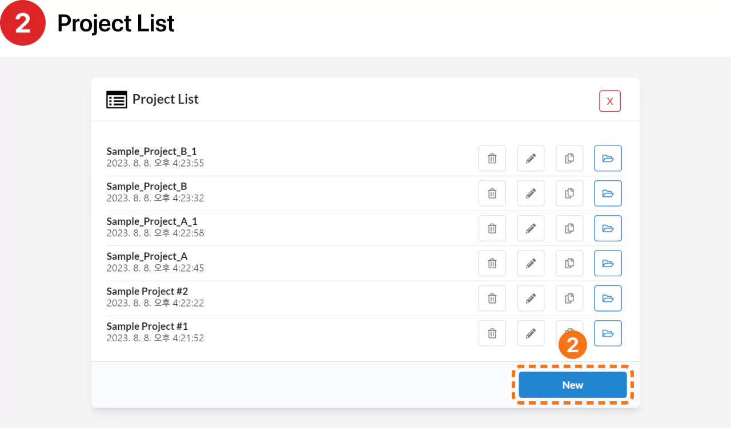Delete Sample Project #2 via trash icon

492,298
